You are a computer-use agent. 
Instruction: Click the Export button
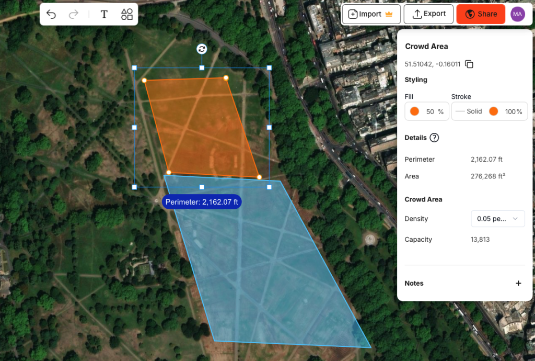click(x=428, y=14)
